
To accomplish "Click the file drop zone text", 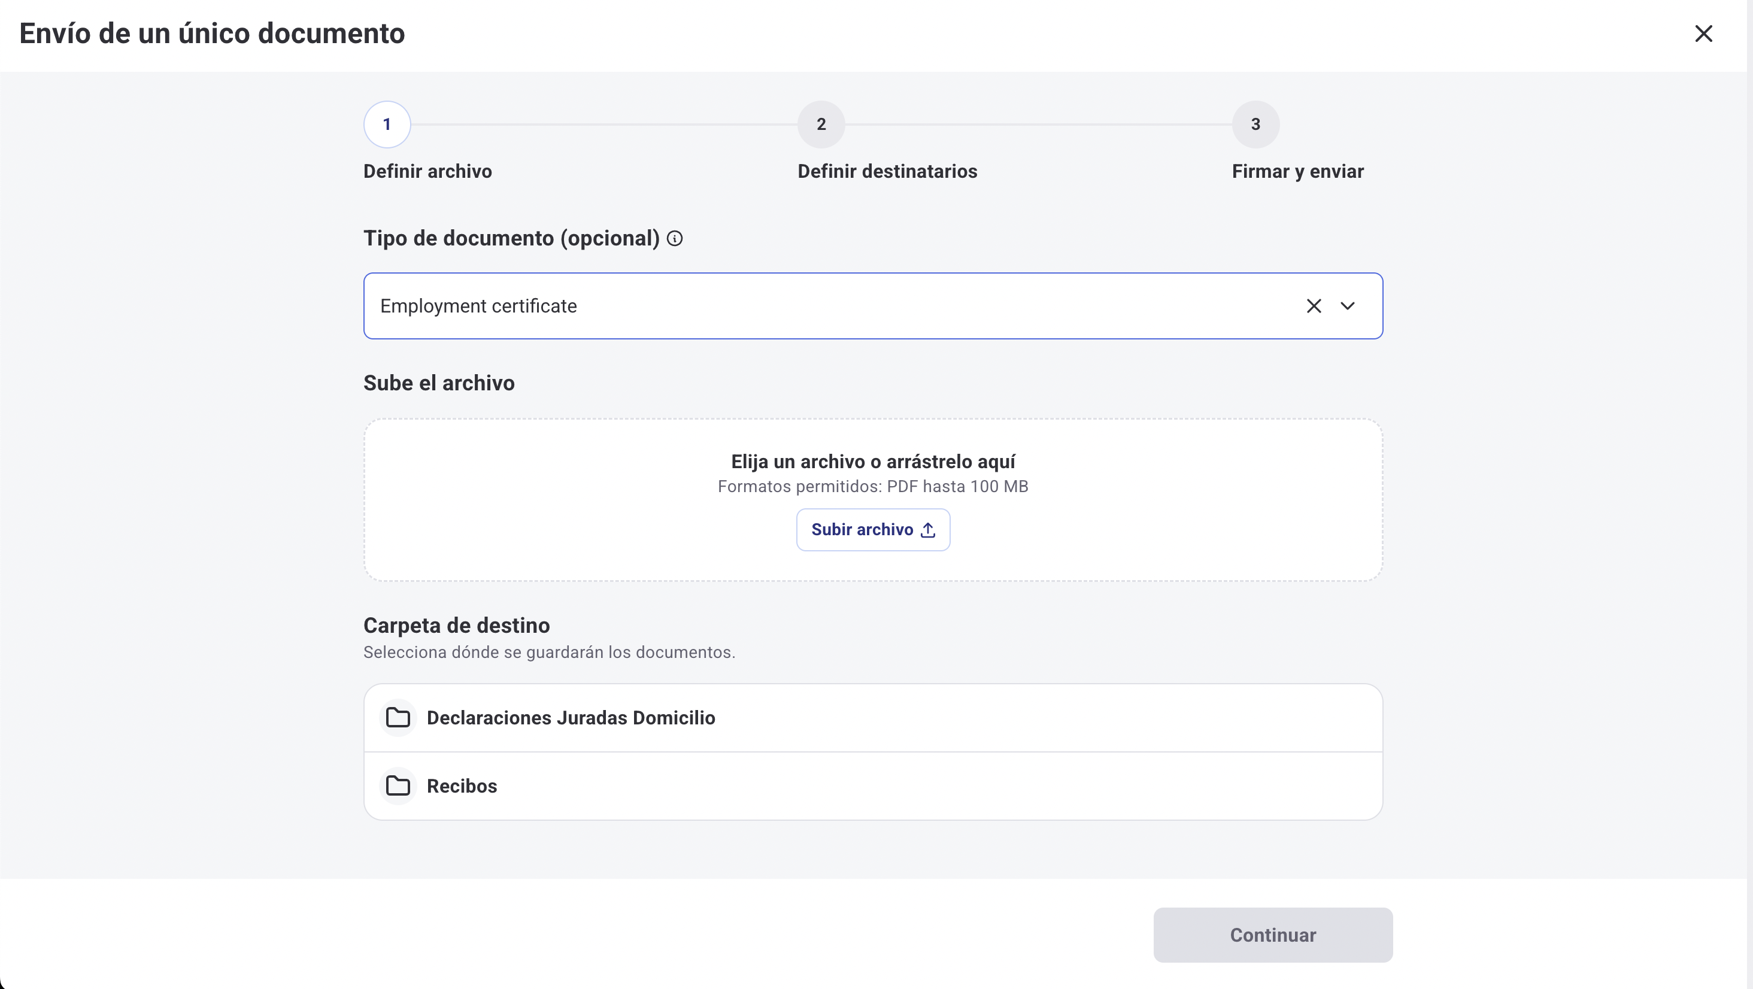I will [873, 462].
